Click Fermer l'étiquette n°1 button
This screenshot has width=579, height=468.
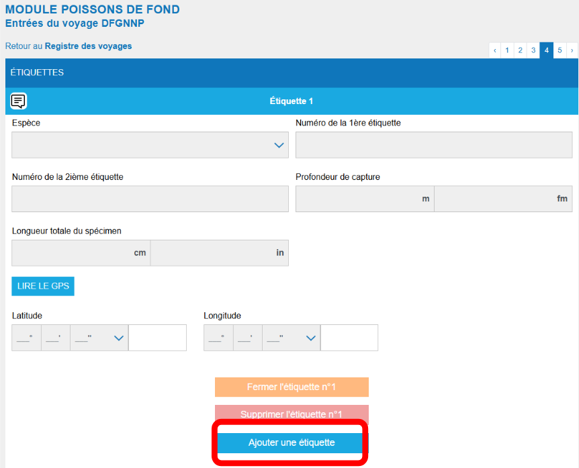coord(292,387)
